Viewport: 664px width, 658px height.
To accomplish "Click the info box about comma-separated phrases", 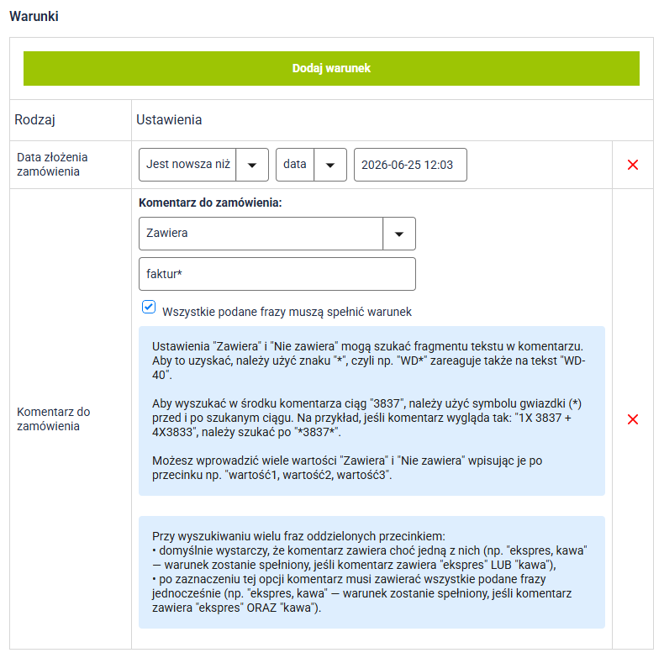I will pos(372,572).
